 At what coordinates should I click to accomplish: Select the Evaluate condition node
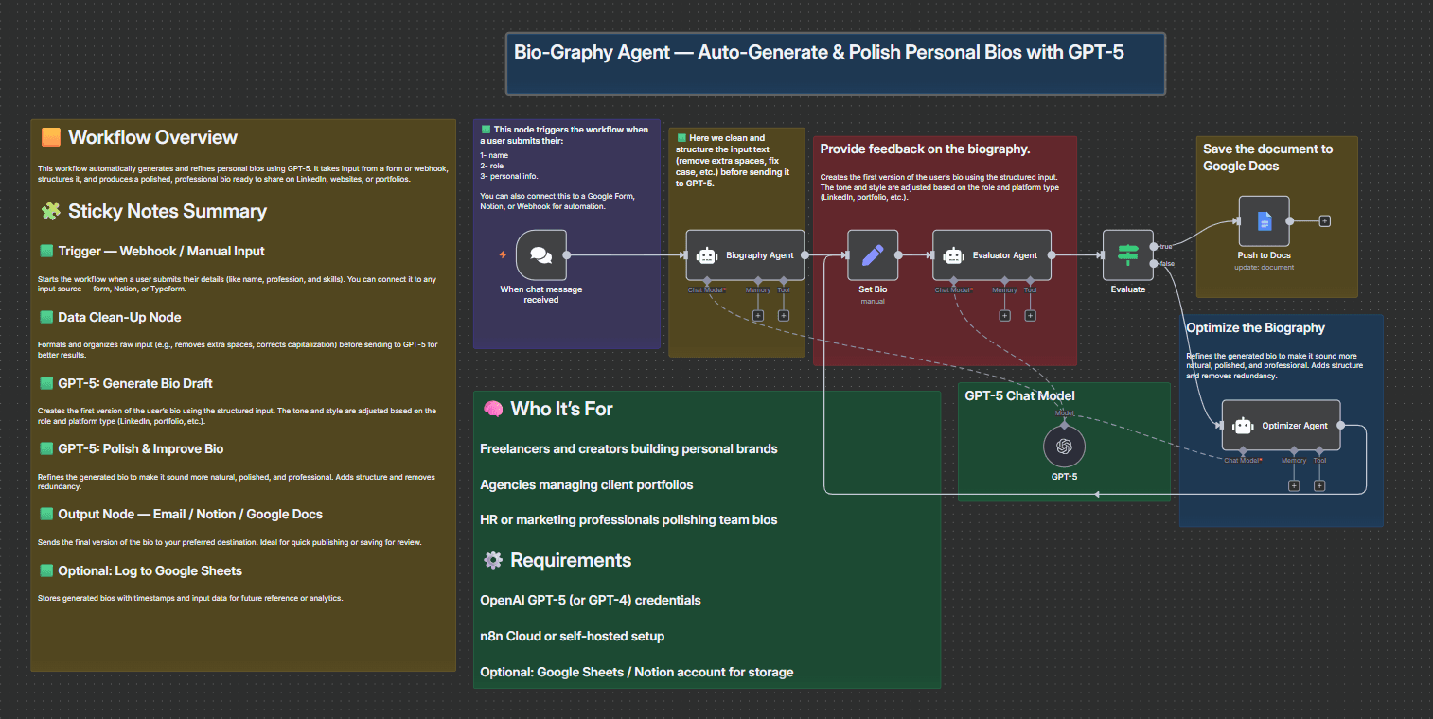[1127, 255]
